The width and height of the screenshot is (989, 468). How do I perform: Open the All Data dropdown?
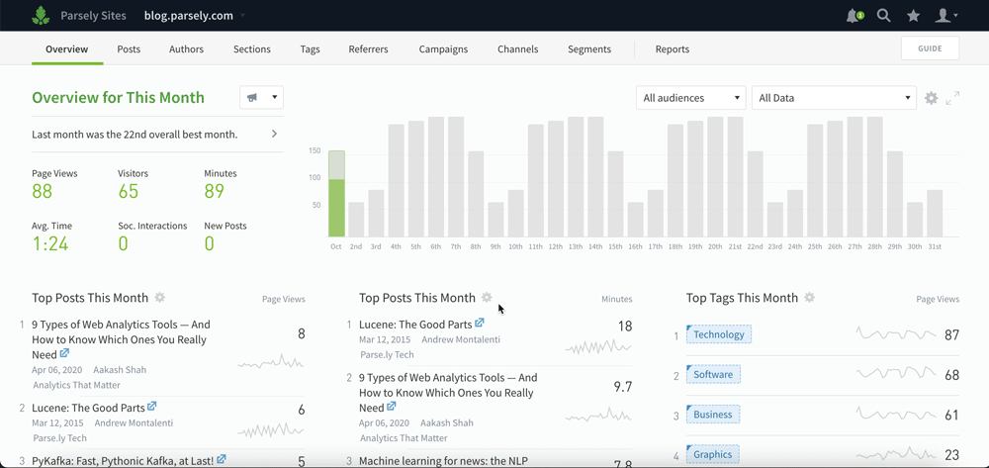834,98
